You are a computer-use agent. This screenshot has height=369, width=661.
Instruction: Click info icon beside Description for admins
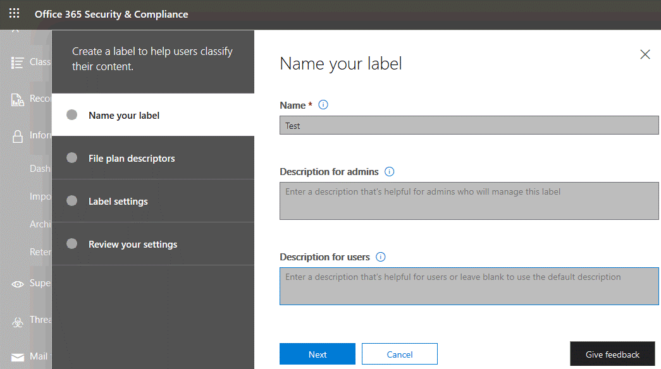[390, 171]
